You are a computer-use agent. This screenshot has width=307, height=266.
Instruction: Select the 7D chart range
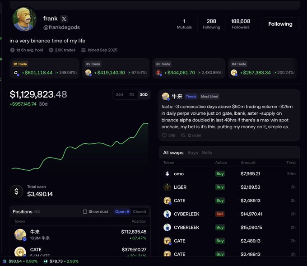[131, 95]
